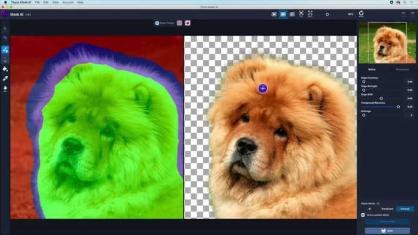Click the Defringe value field
Image resolution: width=418 pixels, height=235 pixels.
[410, 115]
